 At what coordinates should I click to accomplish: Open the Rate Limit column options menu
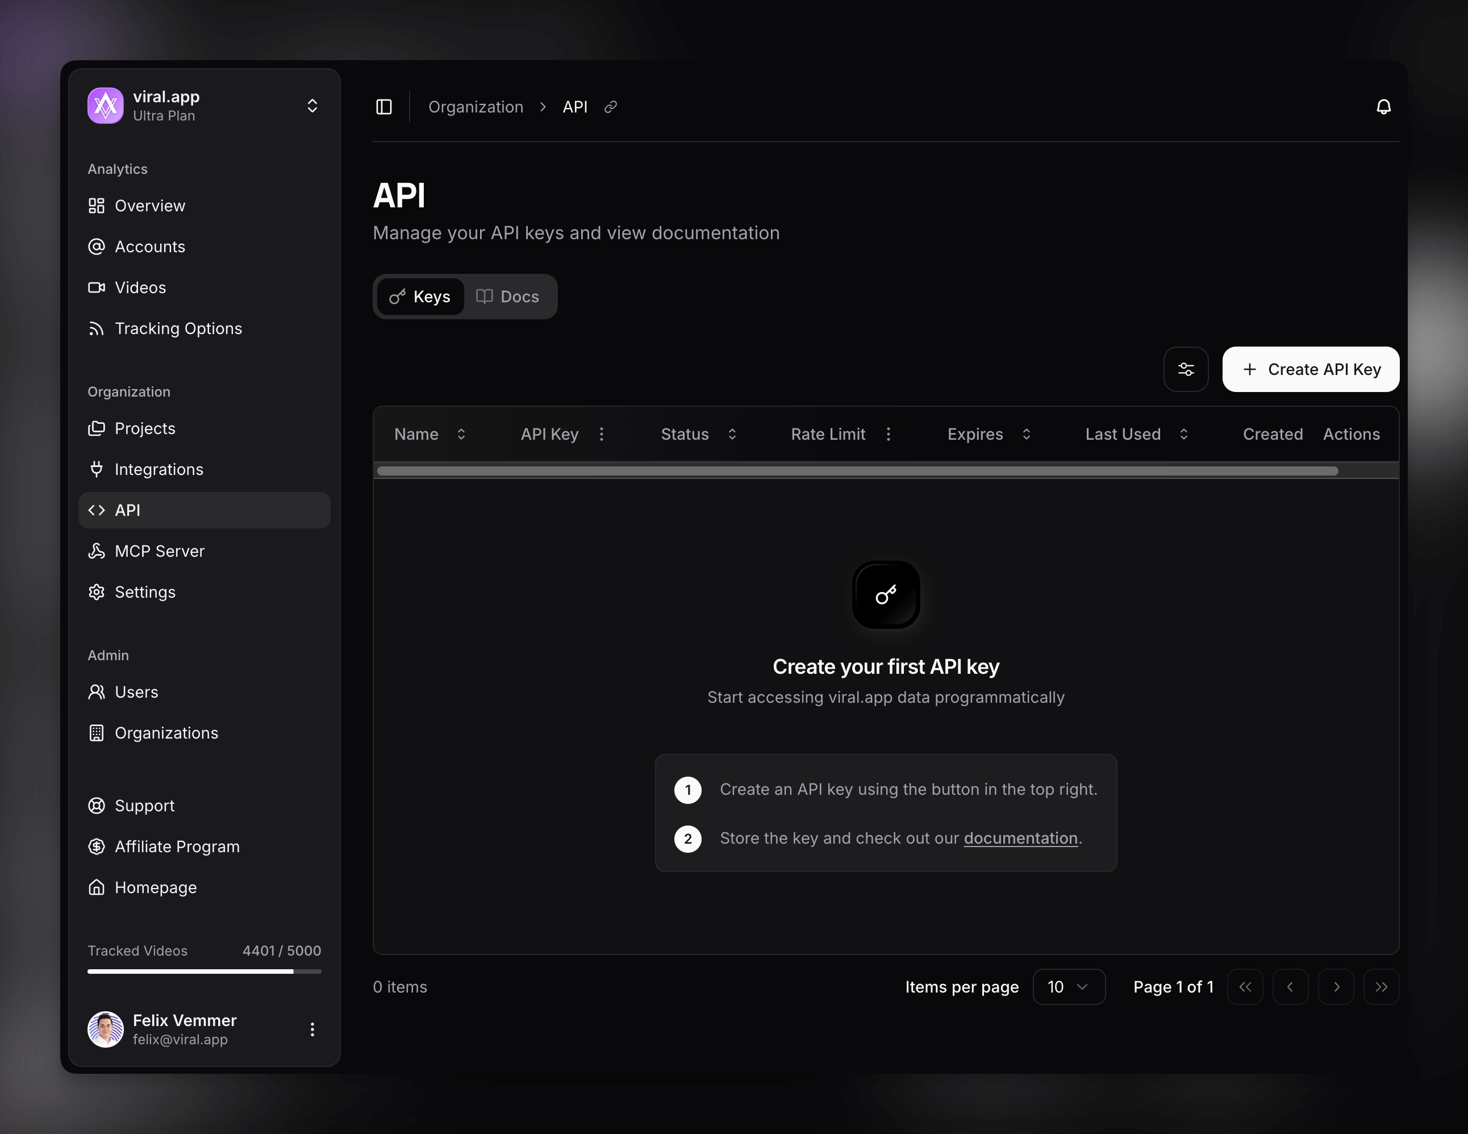888,434
